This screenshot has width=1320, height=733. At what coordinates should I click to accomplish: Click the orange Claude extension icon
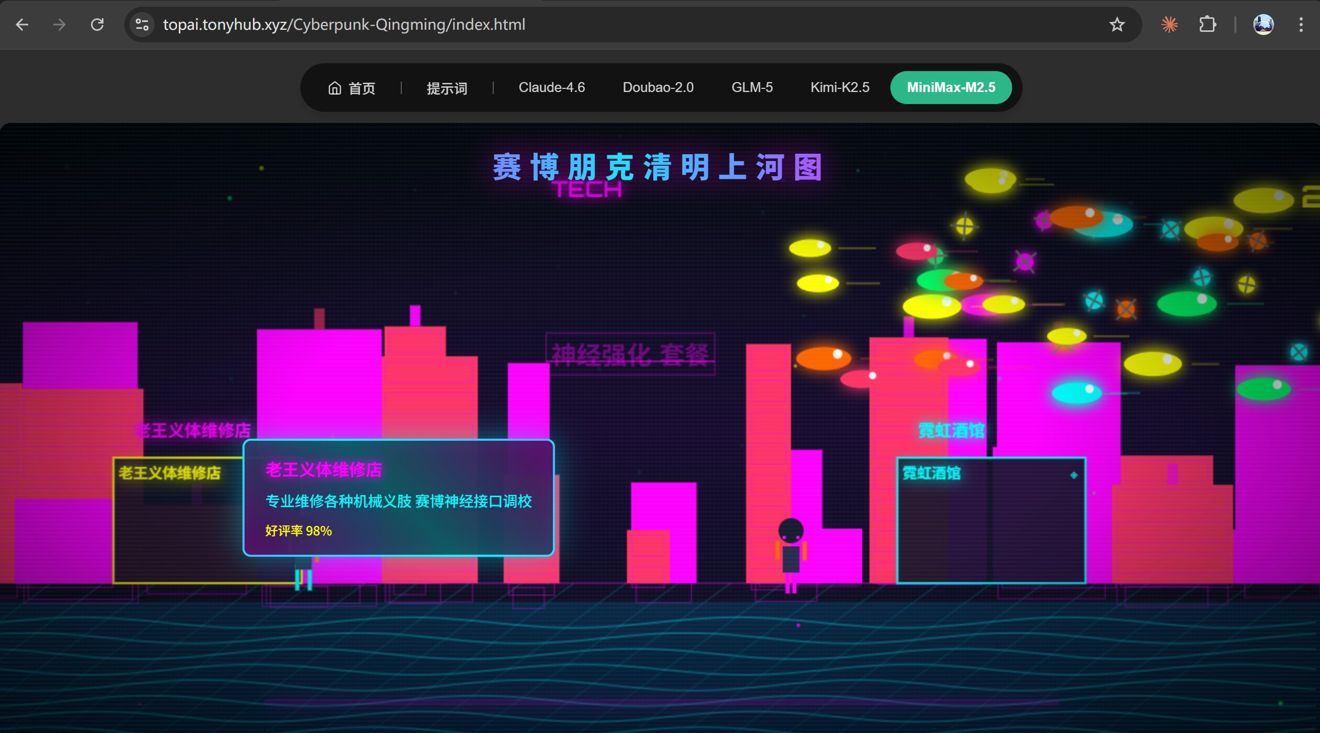1169,25
